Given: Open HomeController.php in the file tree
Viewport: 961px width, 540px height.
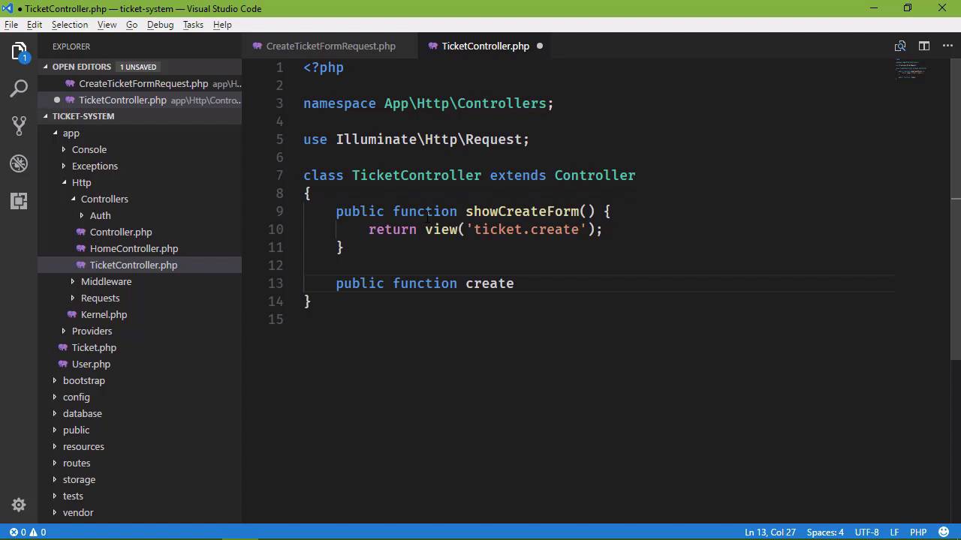Looking at the screenshot, I should click(134, 248).
